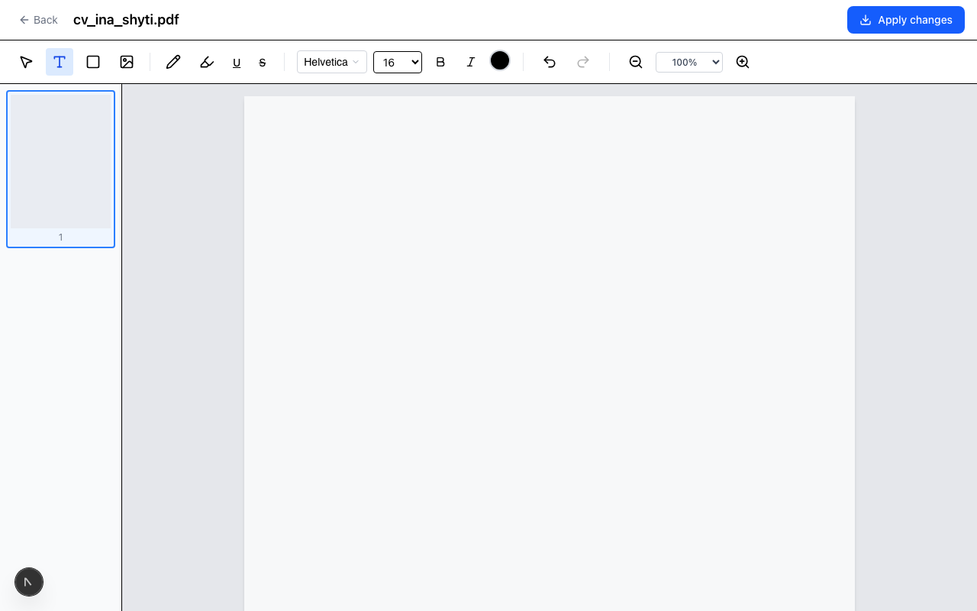The height and width of the screenshot is (611, 977).
Task: Expand the 100% zoom level dropdown
Action: click(688, 62)
